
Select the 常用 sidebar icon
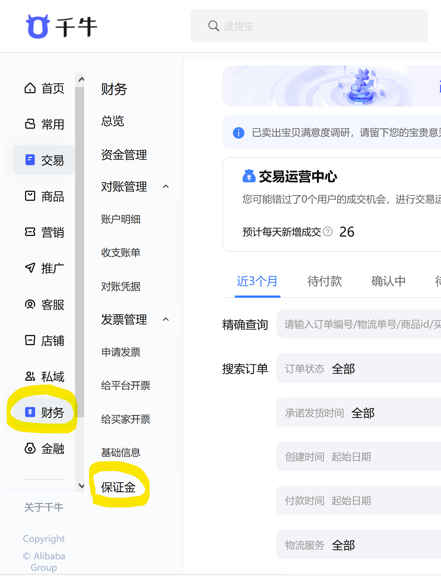tap(30, 124)
